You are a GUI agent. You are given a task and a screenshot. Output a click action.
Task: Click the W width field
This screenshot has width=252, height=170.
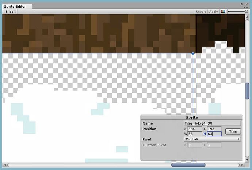(195, 134)
